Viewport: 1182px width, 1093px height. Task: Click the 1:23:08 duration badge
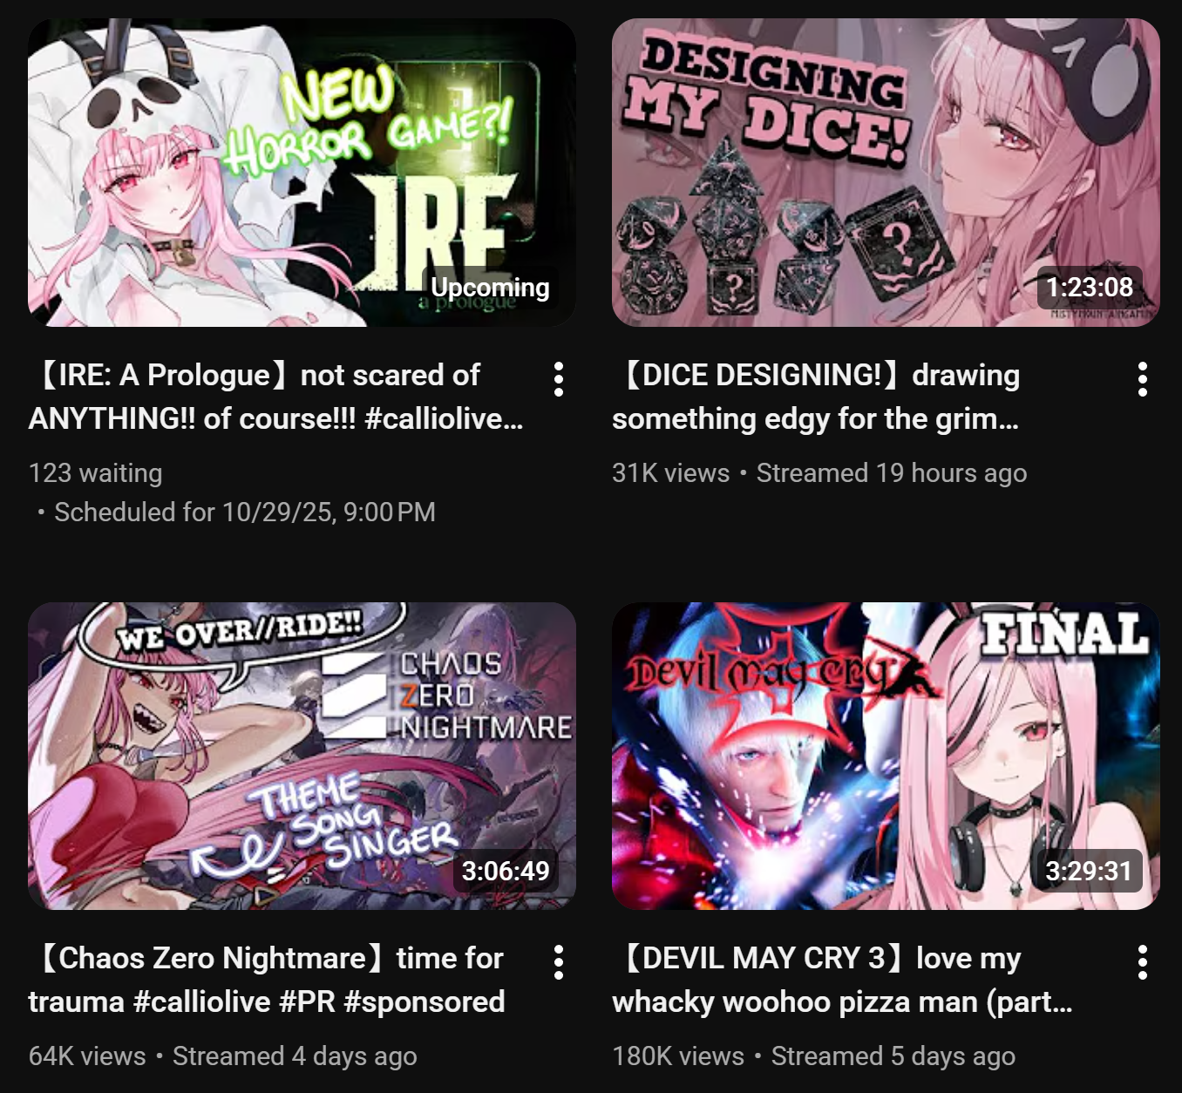coord(1090,288)
